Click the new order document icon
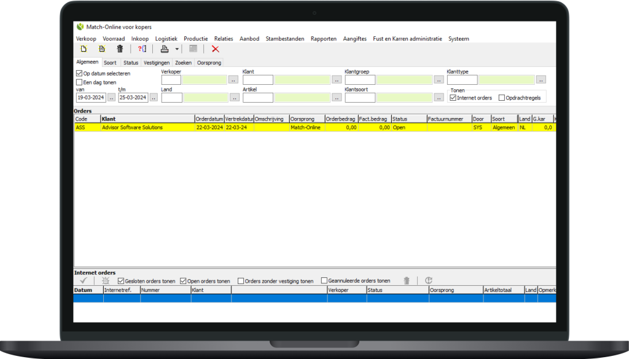629x359 pixels. (84, 49)
